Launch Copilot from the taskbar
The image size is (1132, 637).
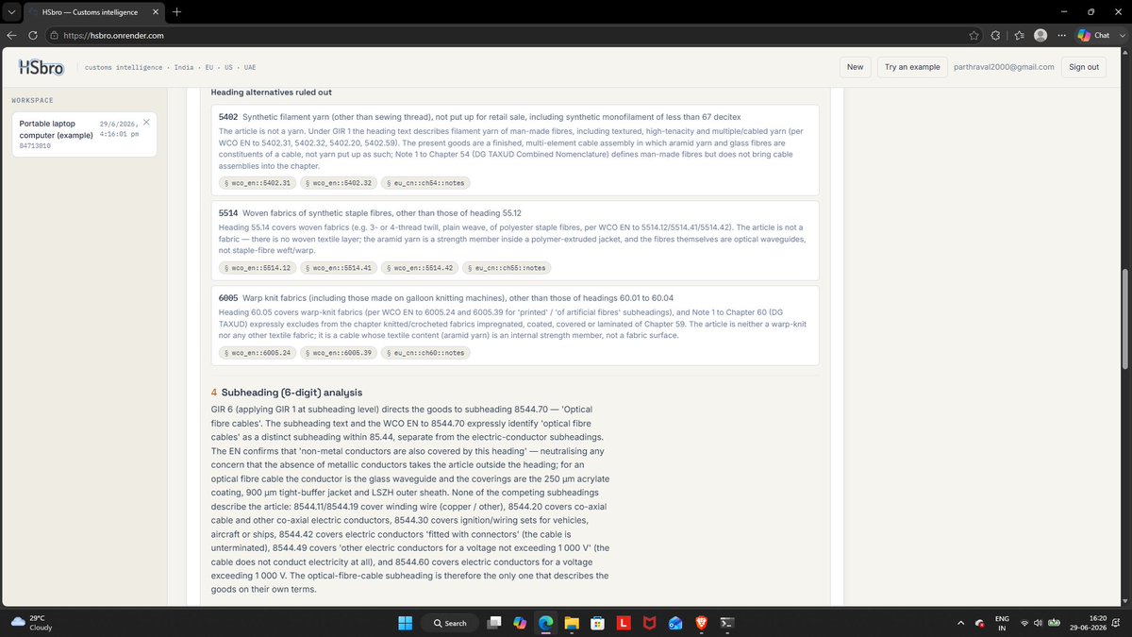click(519, 623)
